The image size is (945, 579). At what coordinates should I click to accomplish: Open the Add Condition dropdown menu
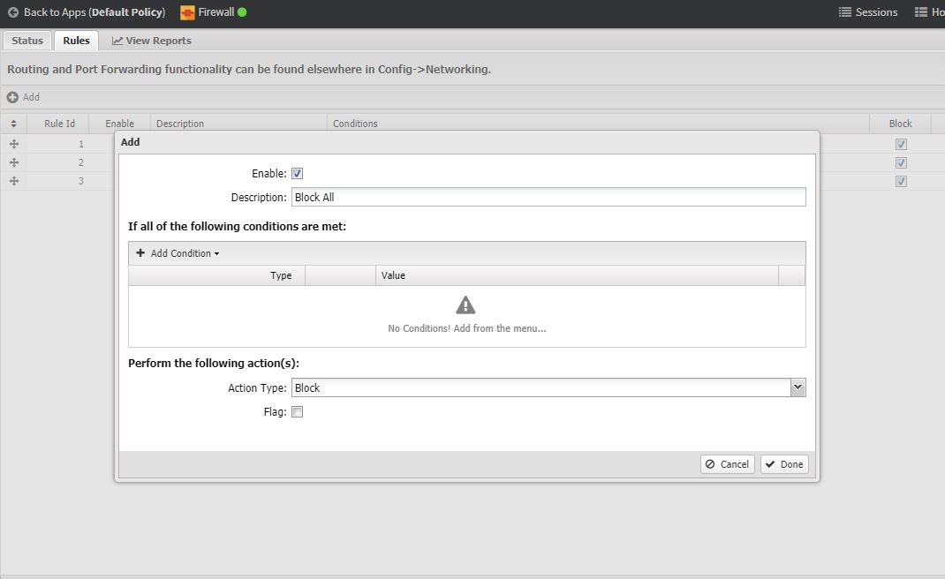[178, 253]
